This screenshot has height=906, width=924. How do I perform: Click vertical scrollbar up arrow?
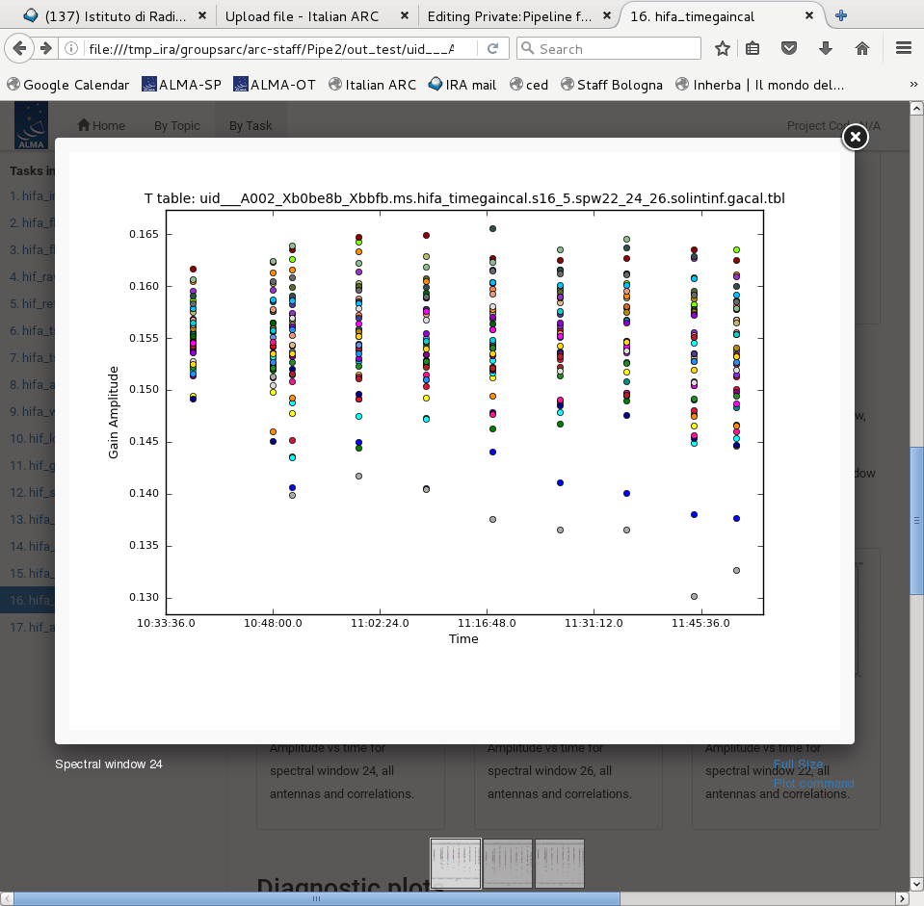[916, 109]
